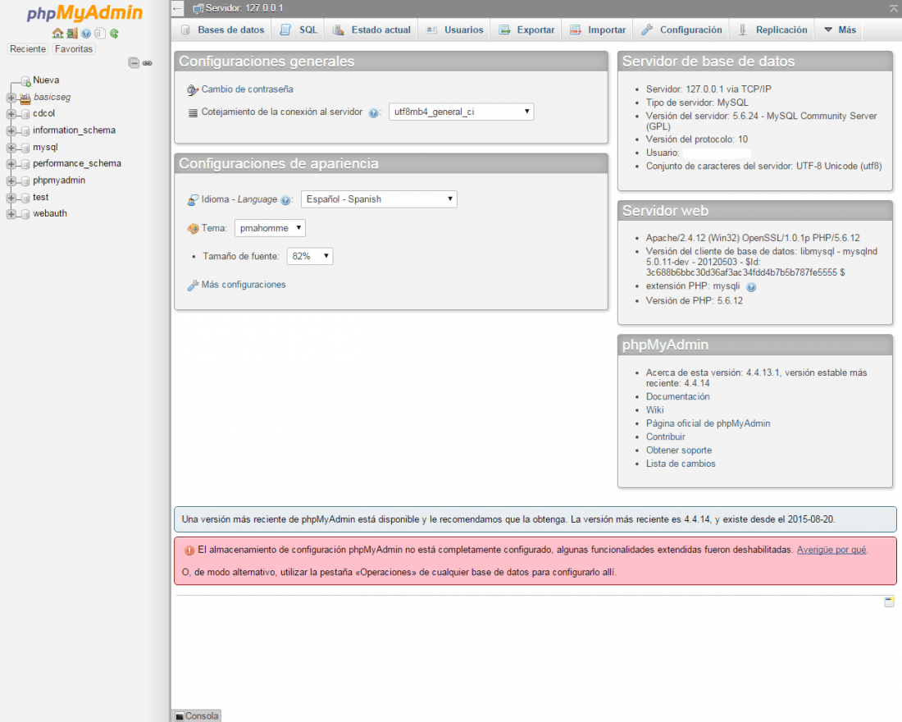Viewport: 902px width, 722px height.
Task: Open the Consola panel
Action: [x=197, y=715]
